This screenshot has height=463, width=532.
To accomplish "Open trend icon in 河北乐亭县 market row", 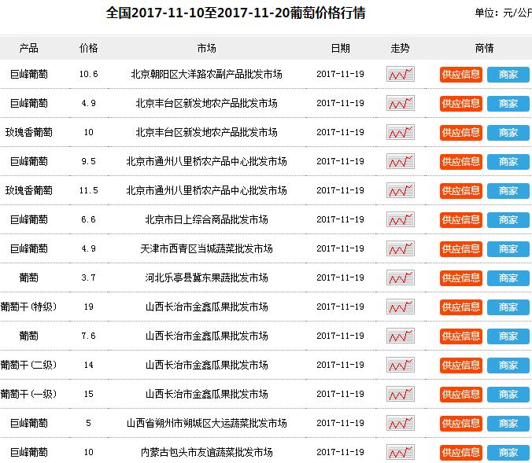I will coord(400,278).
